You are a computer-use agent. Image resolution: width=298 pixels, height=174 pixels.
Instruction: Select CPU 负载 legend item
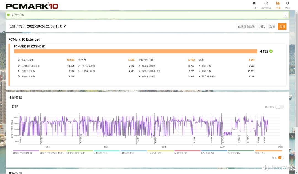[214, 152]
